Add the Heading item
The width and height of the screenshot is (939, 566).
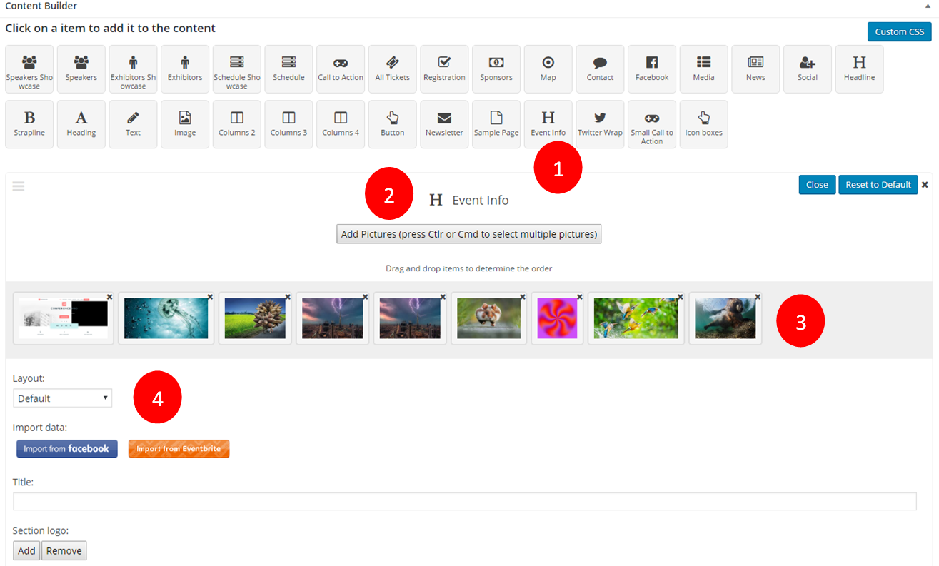(x=81, y=124)
